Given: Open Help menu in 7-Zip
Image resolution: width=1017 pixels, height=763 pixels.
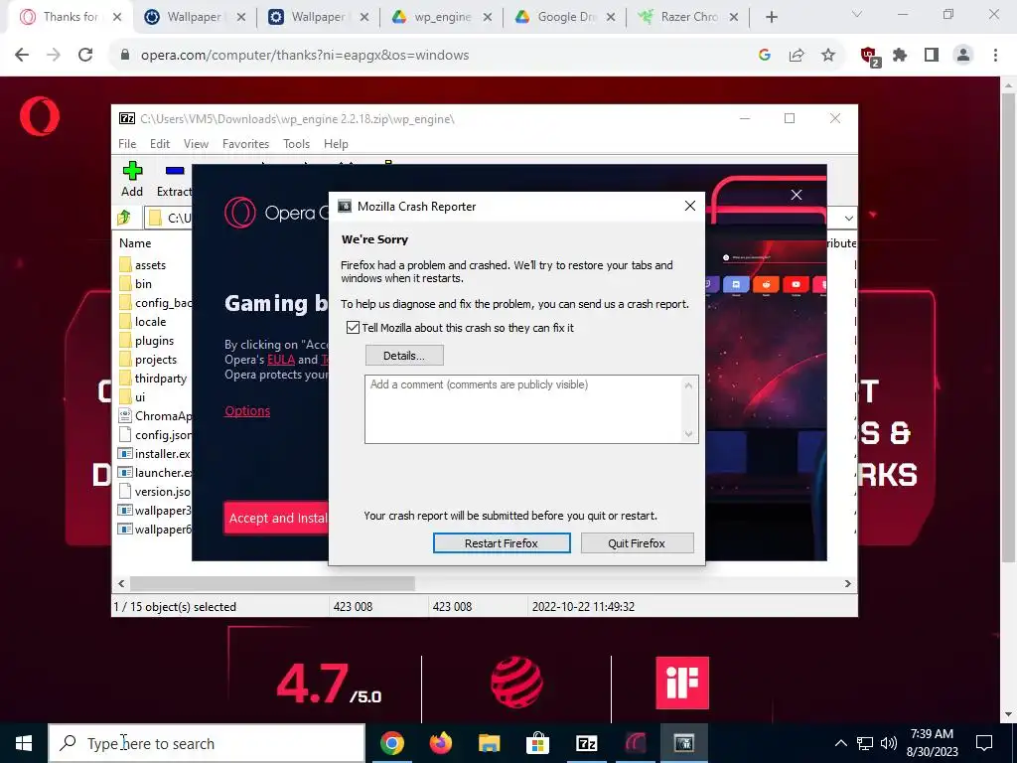Looking at the screenshot, I should tap(336, 144).
